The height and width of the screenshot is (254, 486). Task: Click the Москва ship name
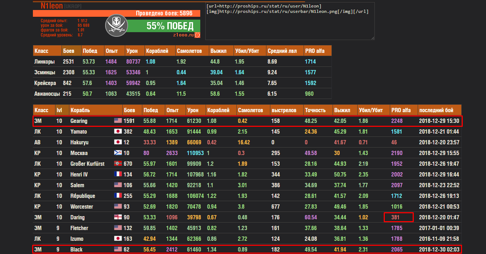tap(79, 153)
